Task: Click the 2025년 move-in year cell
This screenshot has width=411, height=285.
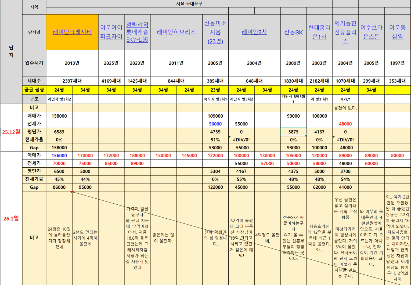Action: coord(111,63)
